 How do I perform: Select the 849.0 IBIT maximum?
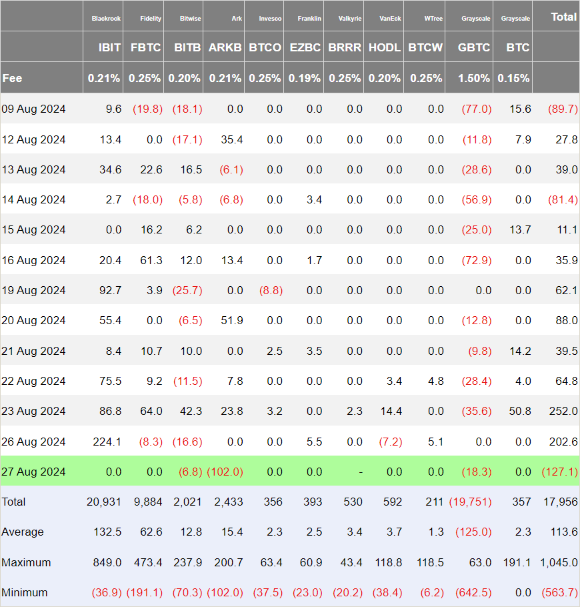107,562
